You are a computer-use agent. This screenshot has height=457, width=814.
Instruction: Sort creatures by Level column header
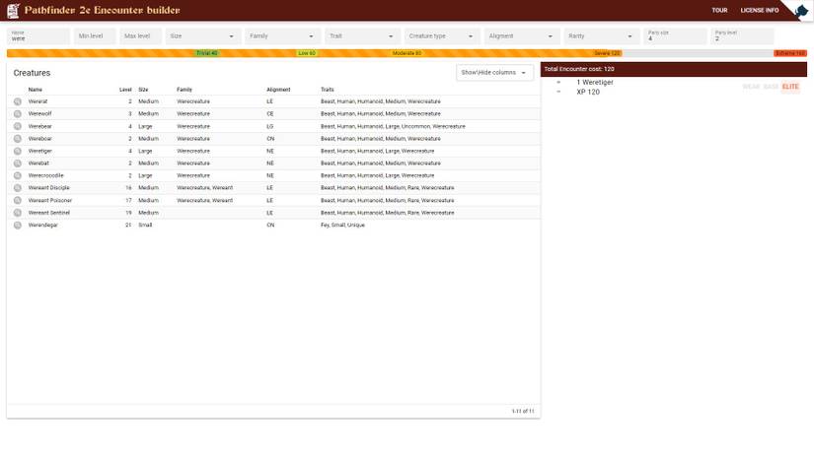tap(125, 90)
